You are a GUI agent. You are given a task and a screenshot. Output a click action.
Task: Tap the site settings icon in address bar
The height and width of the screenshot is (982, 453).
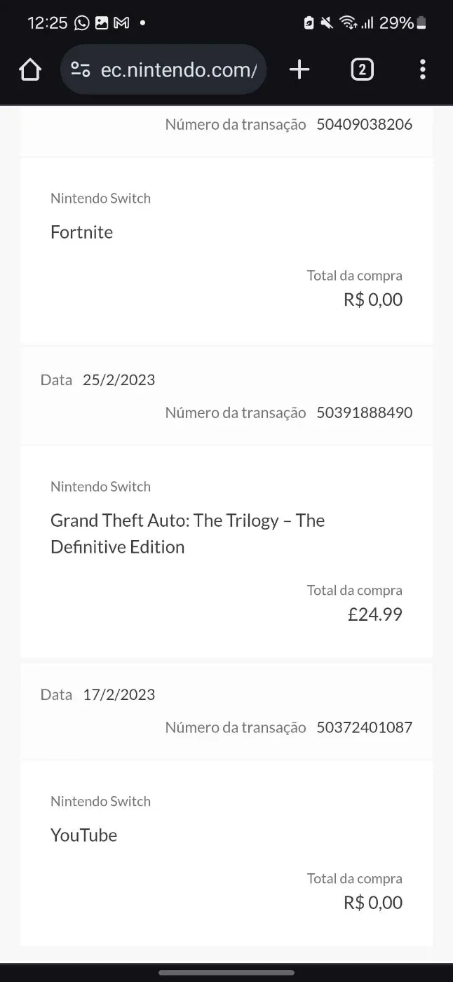[81, 69]
